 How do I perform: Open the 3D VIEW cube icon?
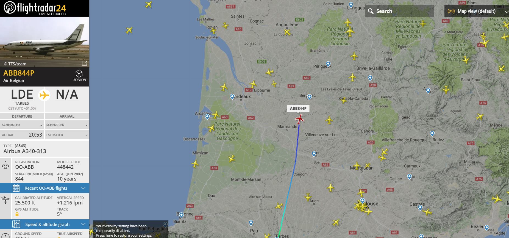point(79,74)
